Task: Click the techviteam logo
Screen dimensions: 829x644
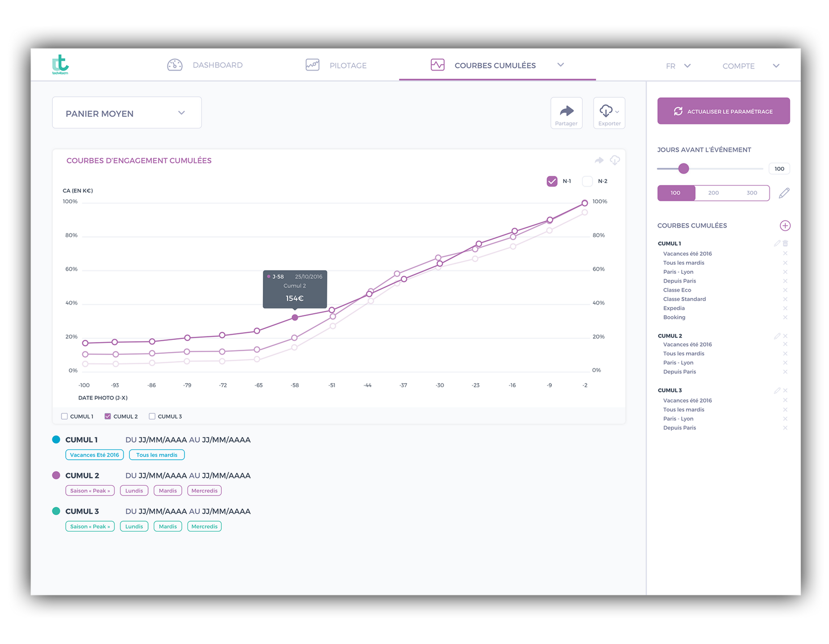Action: click(60, 65)
